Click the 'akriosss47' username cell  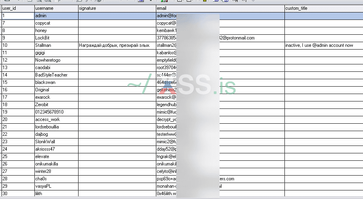coord(56,149)
